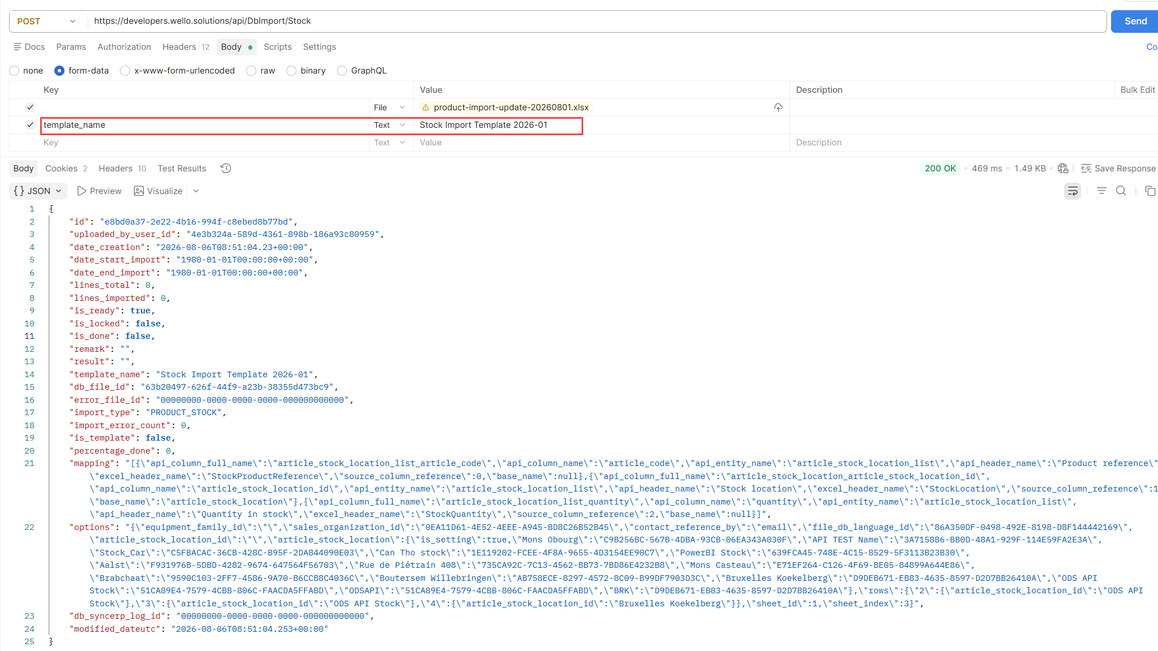Click the Bulk Edit link

click(x=1138, y=90)
